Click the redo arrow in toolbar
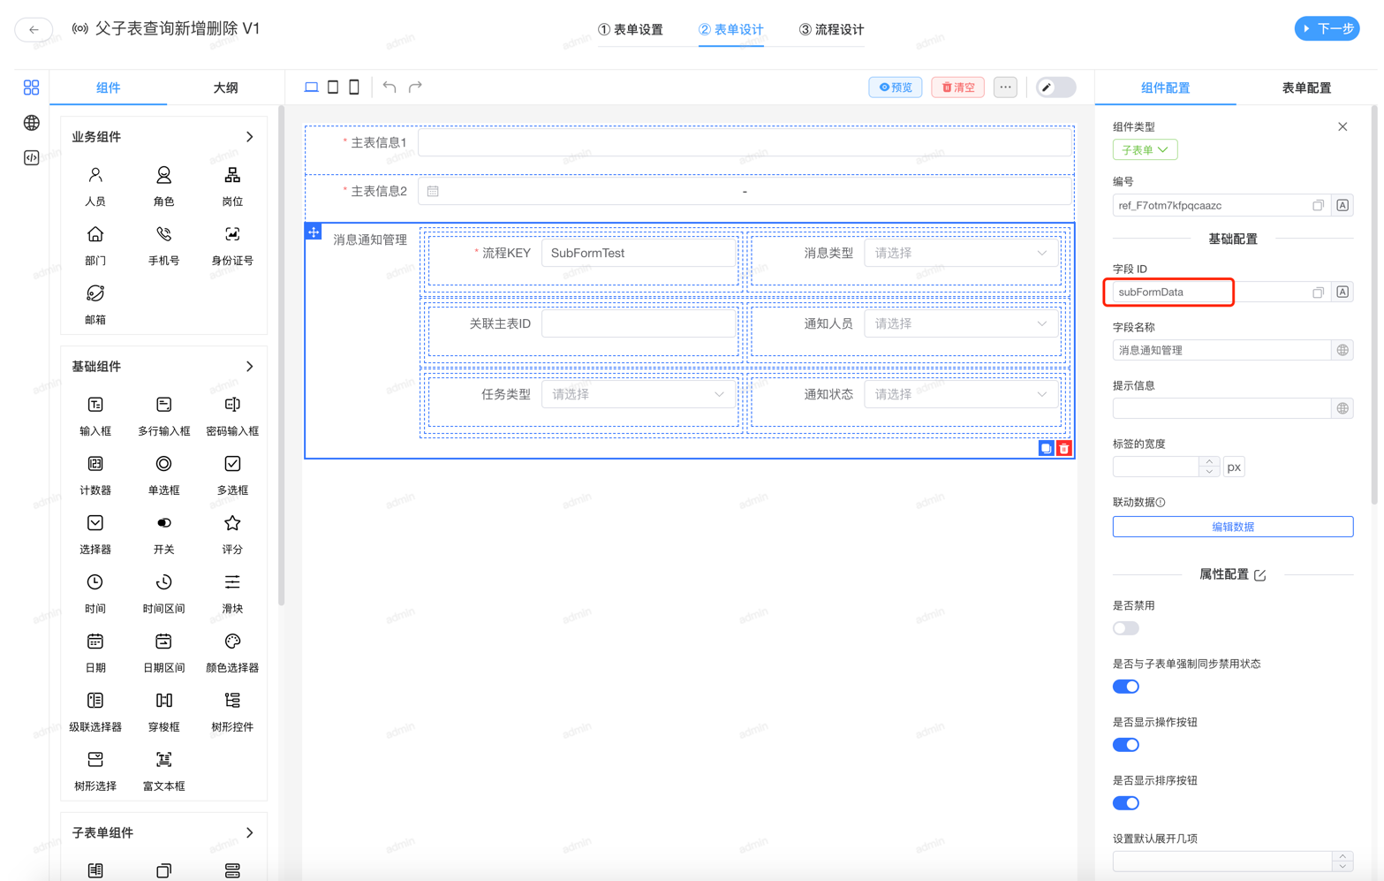Image resolution: width=1384 pixels, height=881 pixels. (415, 87)
